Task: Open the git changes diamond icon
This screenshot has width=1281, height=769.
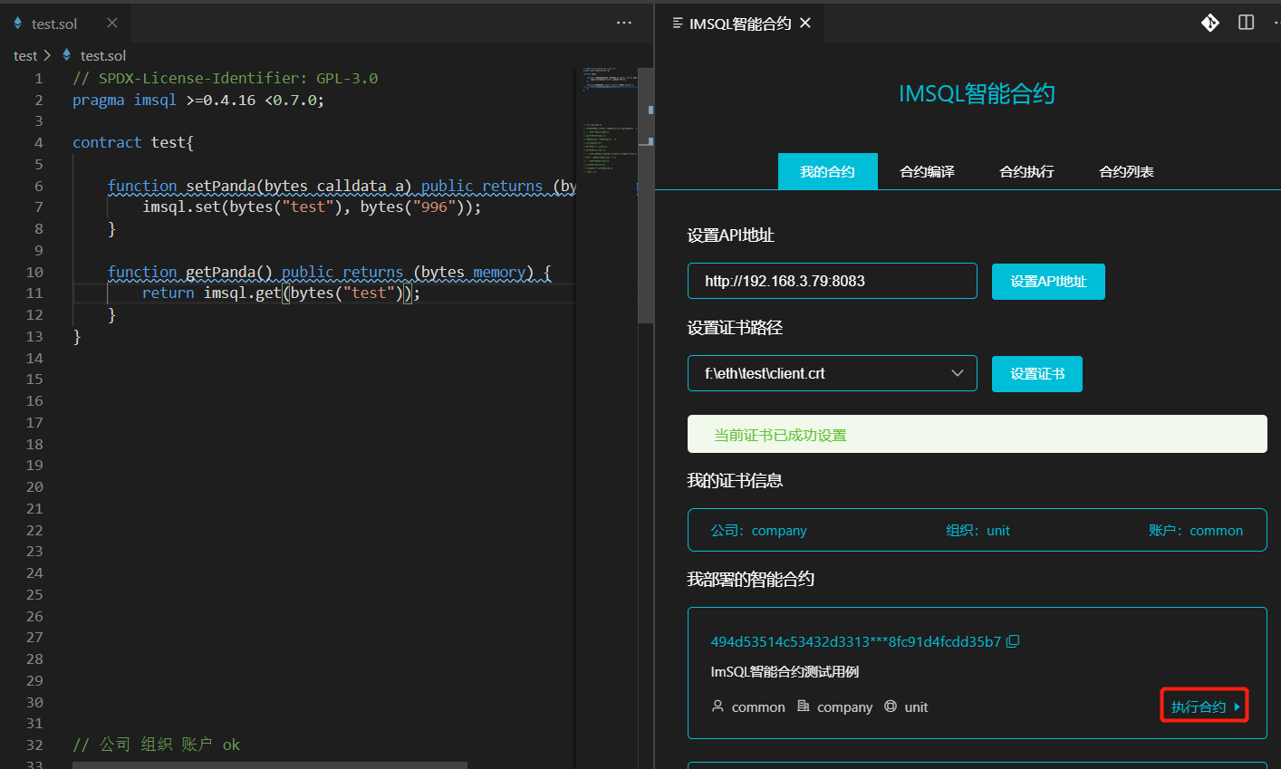Action: [x=1210, y=23]
